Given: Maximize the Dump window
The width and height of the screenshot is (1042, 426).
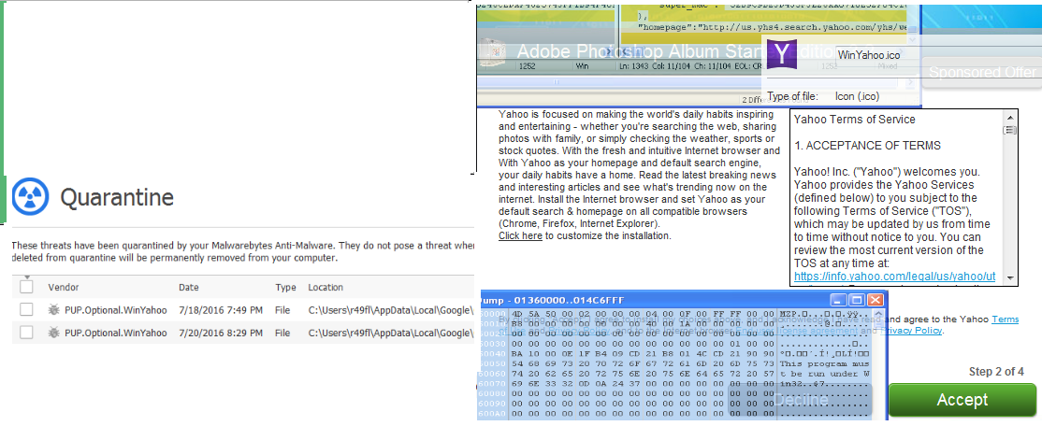Looking at the screenshot, I should 857,300.
